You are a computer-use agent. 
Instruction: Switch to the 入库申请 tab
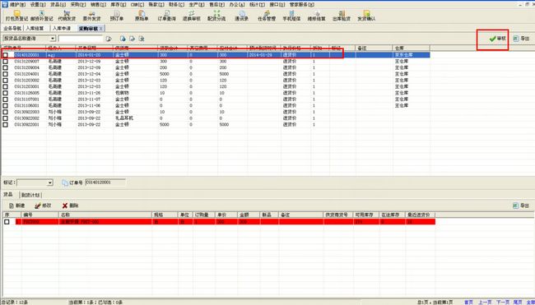point(62,28)
